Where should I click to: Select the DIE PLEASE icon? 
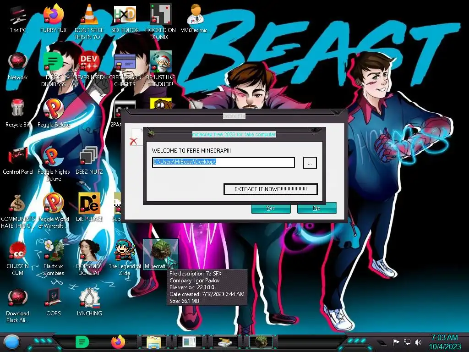[x=89, y=207]
